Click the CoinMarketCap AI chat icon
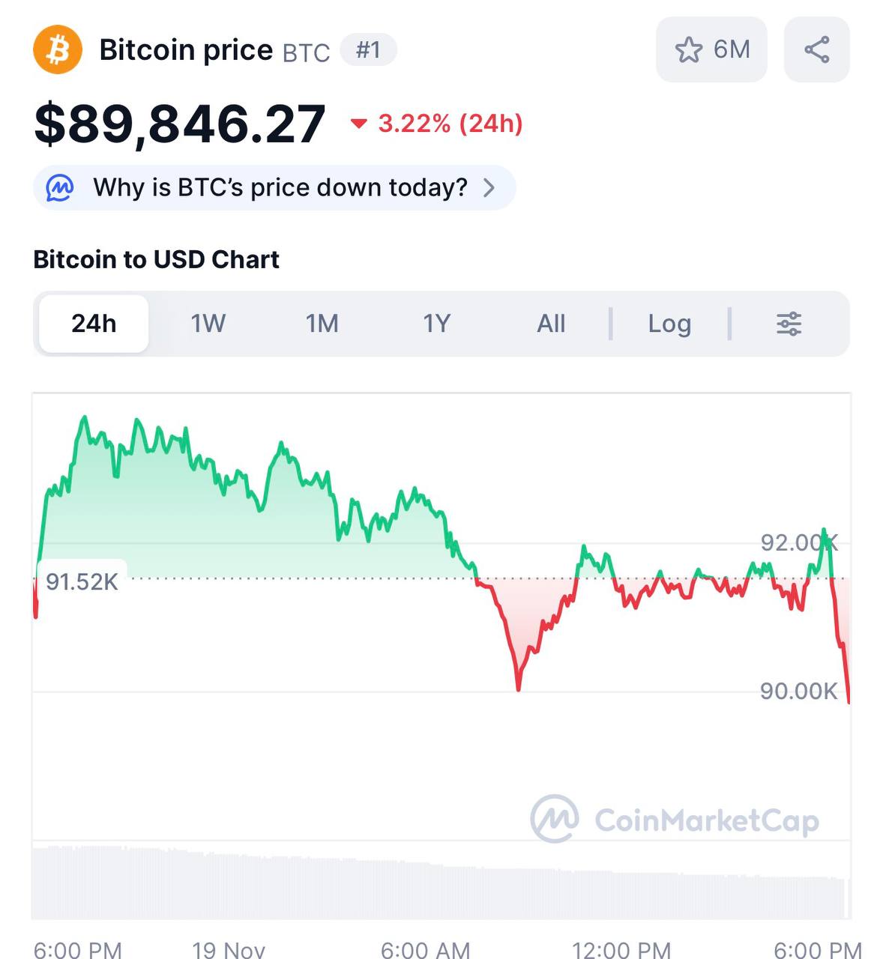 tap(60, 187)
